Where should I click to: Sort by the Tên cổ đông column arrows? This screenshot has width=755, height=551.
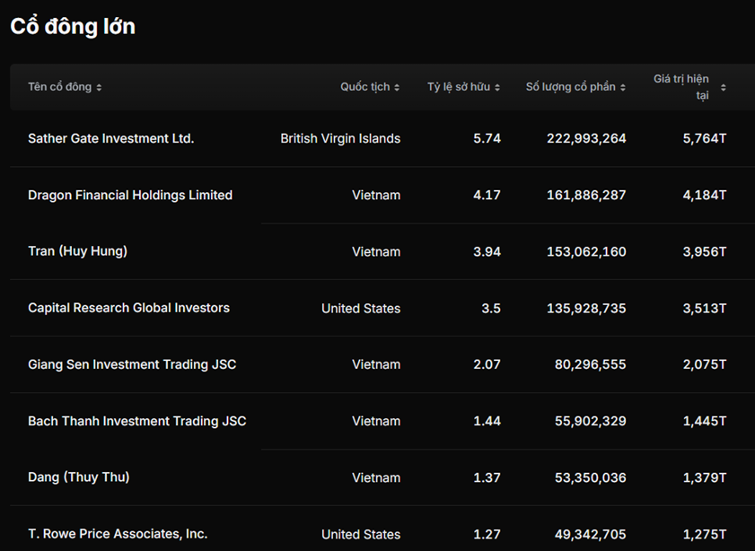(99, 87)
